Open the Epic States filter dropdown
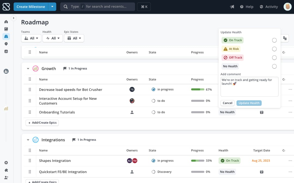 click(74, 38)
